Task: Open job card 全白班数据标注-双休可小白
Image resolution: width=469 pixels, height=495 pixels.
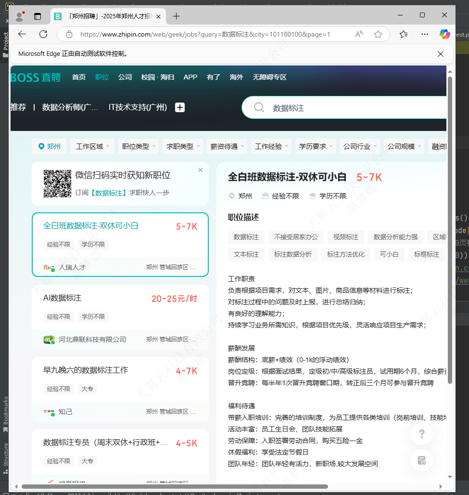Action: (x=120, y=245)
